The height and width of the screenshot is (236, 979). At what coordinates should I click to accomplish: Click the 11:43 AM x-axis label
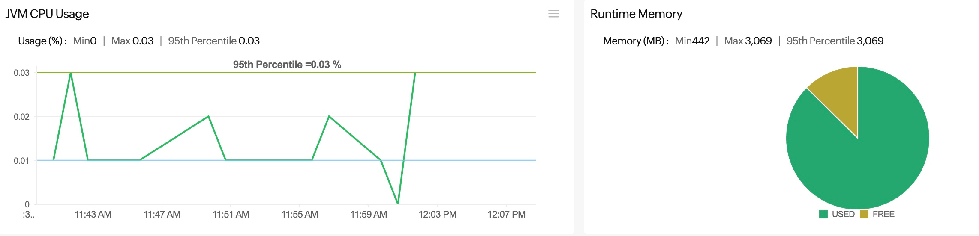tap(93, 214)
